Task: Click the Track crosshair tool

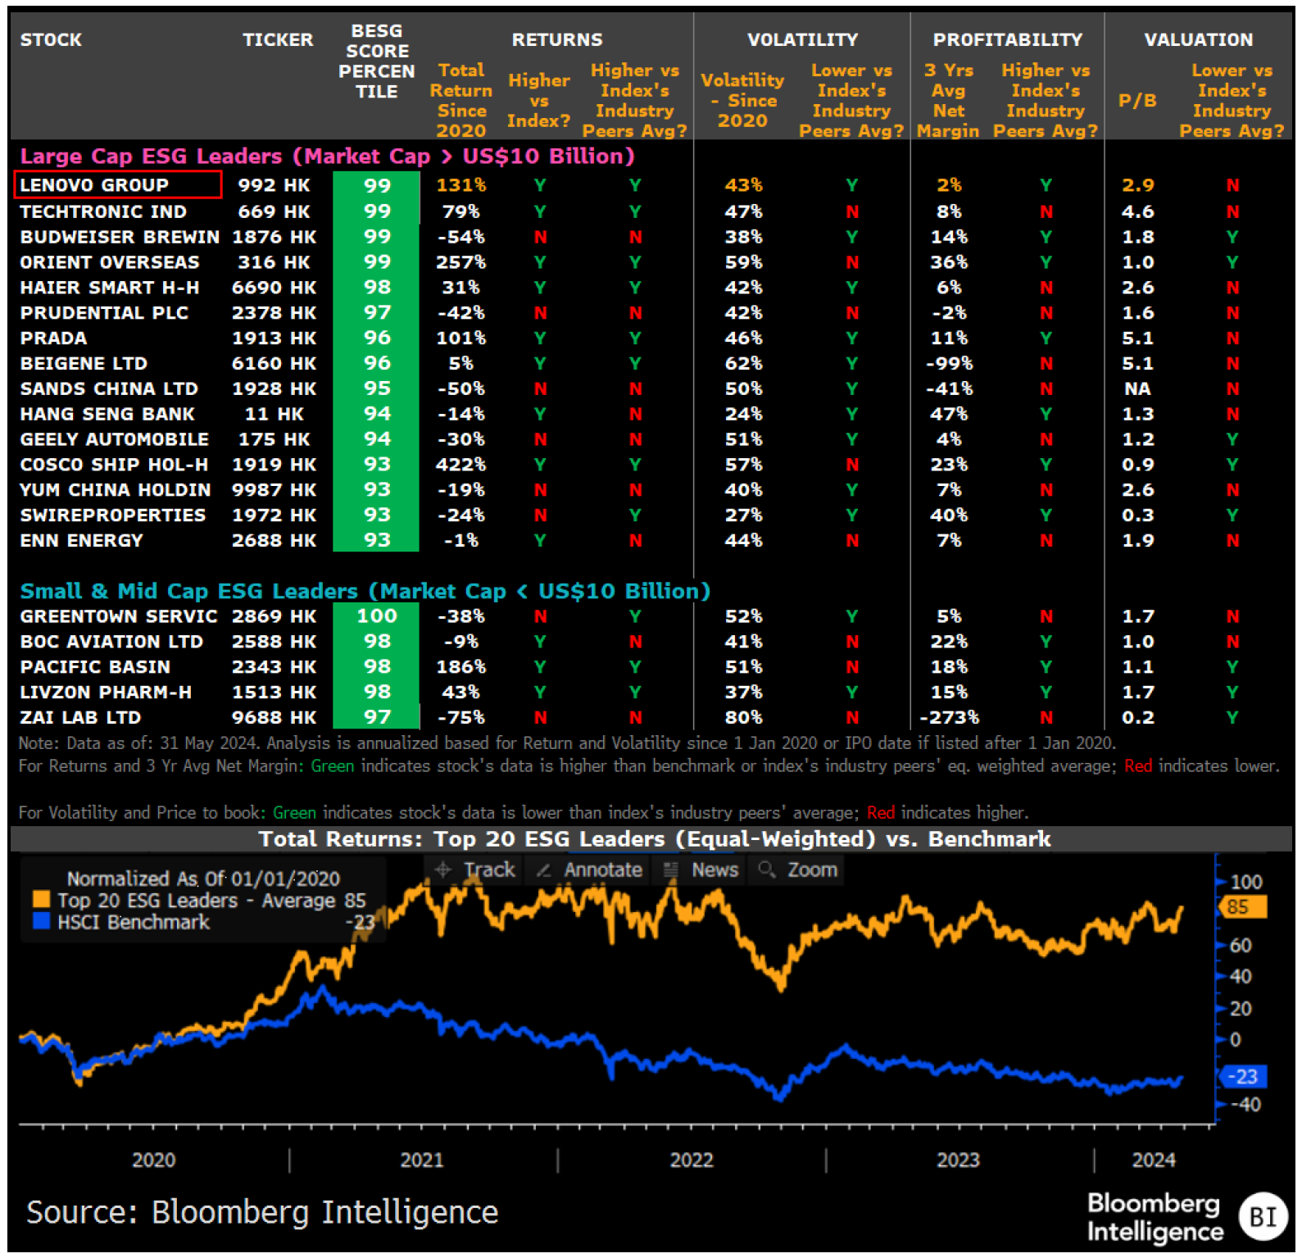Action: pos(476,870)
